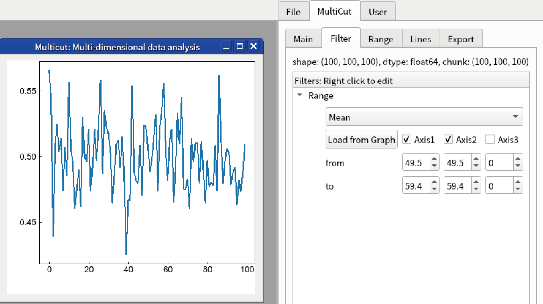Screen dimensions: 543x304
Task: Click the Load from Graph button
Action: point(361,139)
